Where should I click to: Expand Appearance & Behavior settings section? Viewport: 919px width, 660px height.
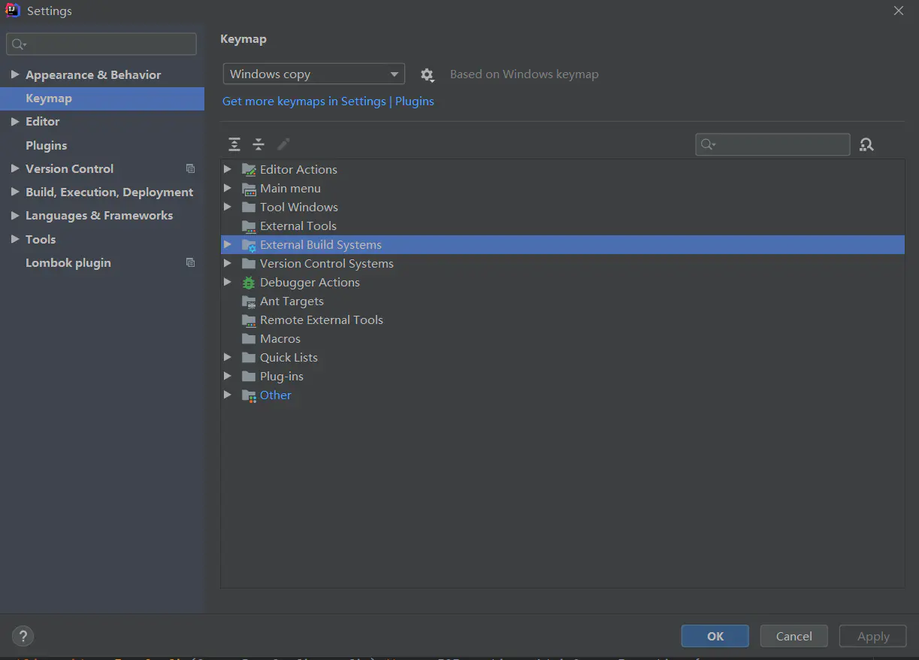click(15, 74)
